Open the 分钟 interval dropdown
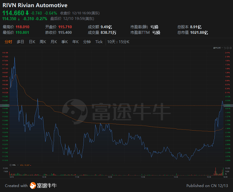Image resolution: width=233 pixels, height=192 pixels. 87,42
